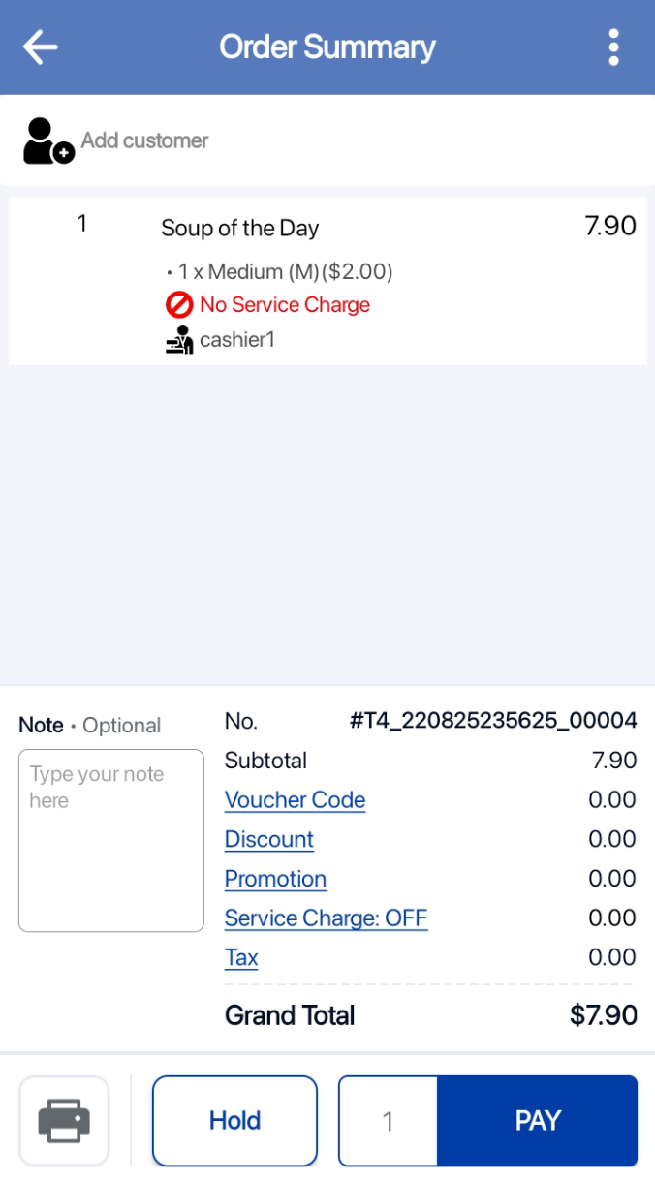Tap the item price 7.90
Screen dimensions: 655x1182
[610, 227]
